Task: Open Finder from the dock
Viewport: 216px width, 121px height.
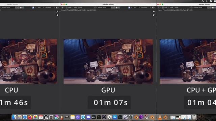Action: [14, 117]
